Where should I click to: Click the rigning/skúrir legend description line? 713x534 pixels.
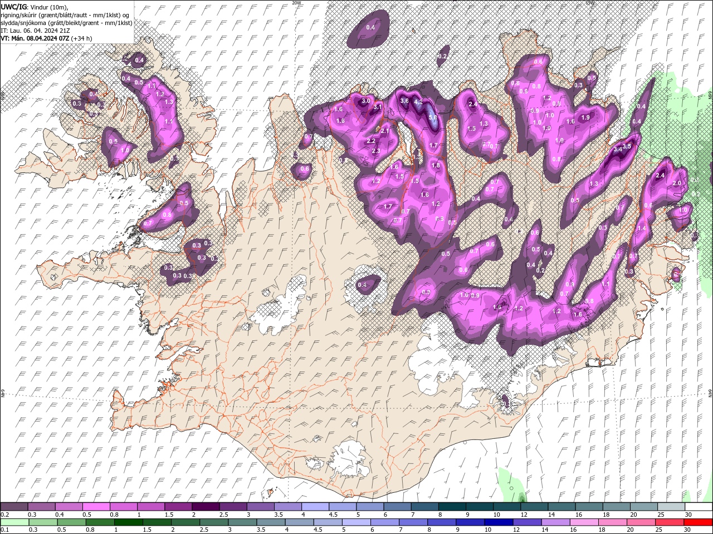point(66,15)
